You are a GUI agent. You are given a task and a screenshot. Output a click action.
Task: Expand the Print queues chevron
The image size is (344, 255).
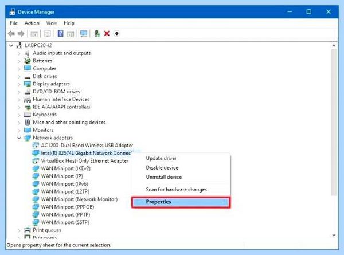click(19, 230)
